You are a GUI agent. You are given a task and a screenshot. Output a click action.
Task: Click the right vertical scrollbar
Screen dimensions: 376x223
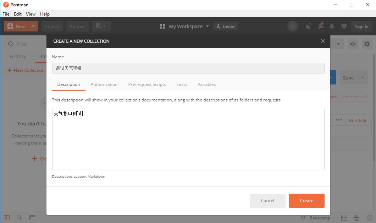click(x=374, y=107)
